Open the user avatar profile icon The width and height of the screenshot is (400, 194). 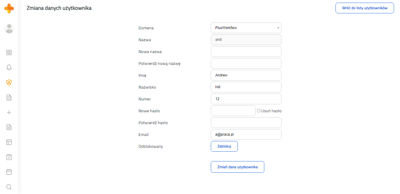(9, 29)
